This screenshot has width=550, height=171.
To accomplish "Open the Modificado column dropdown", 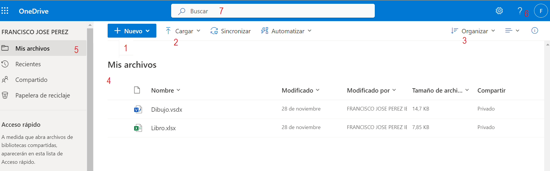I will 301,90.
